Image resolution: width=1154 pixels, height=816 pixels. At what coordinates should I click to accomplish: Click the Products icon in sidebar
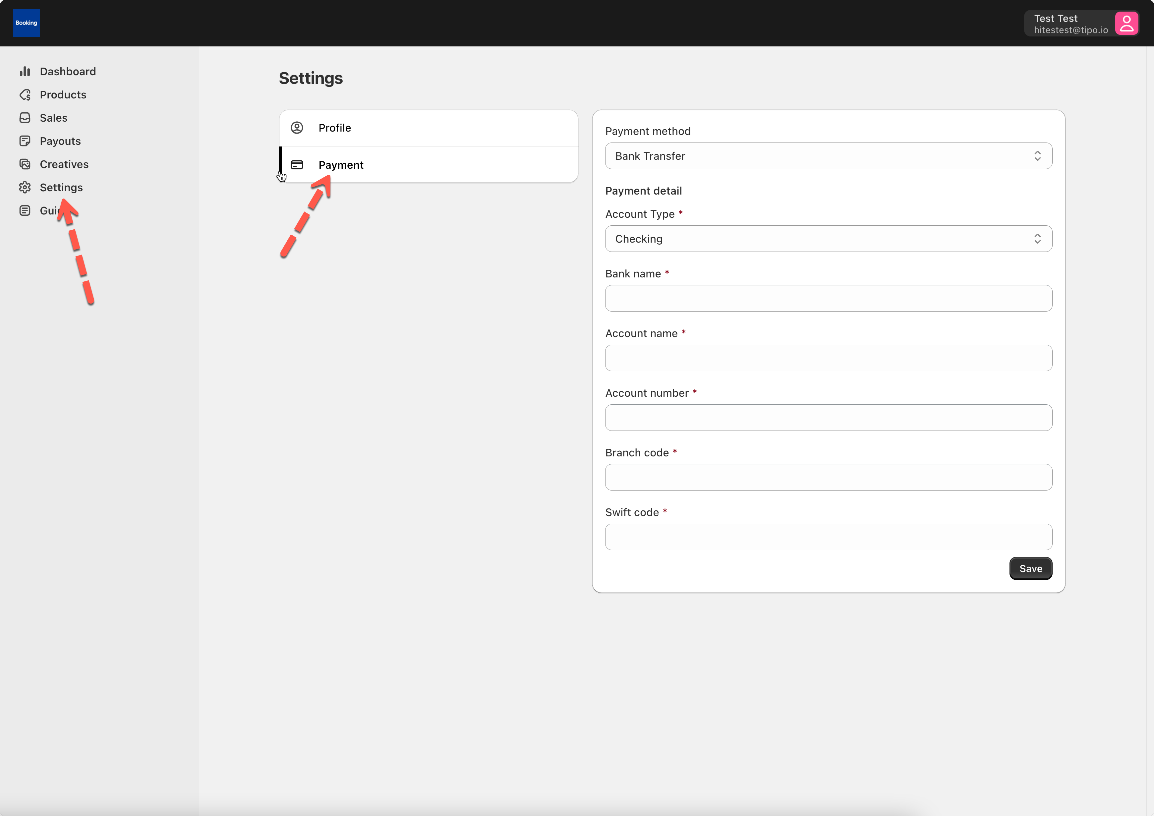(x=25, y=94)
